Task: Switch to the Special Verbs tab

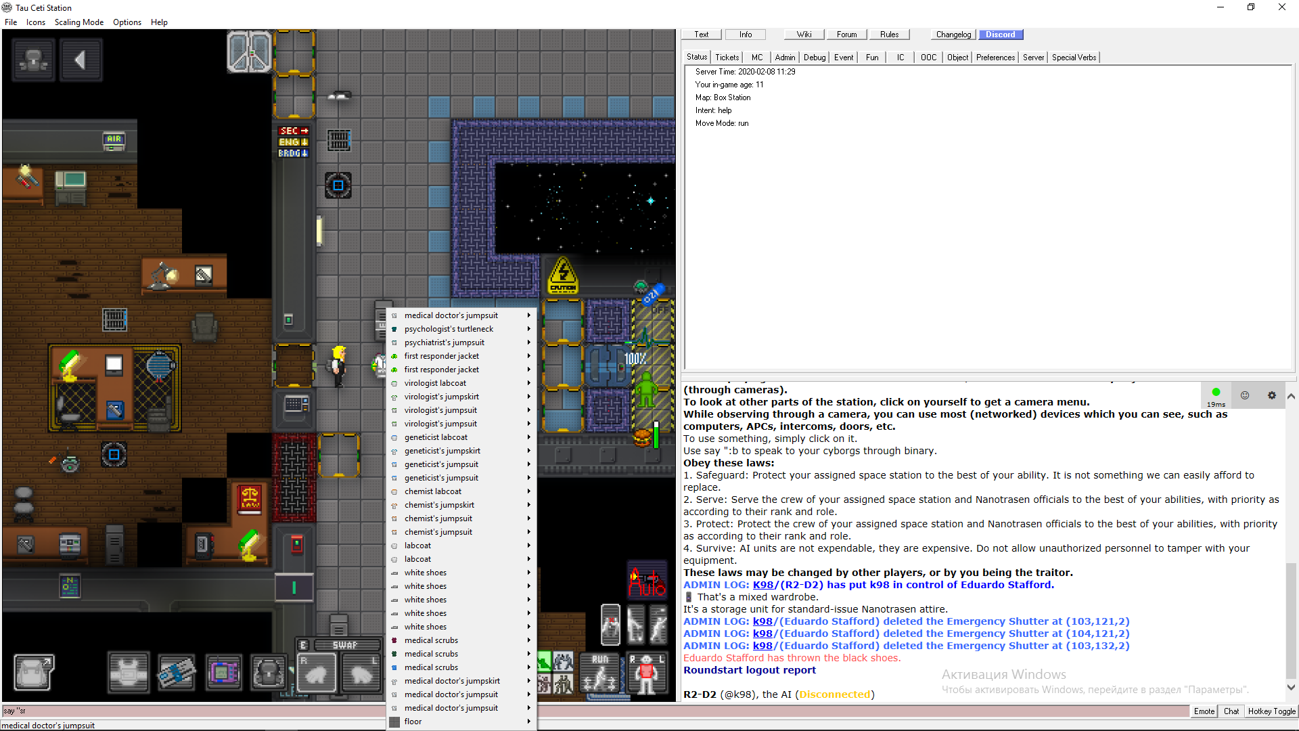Action: coord(1074,58)
